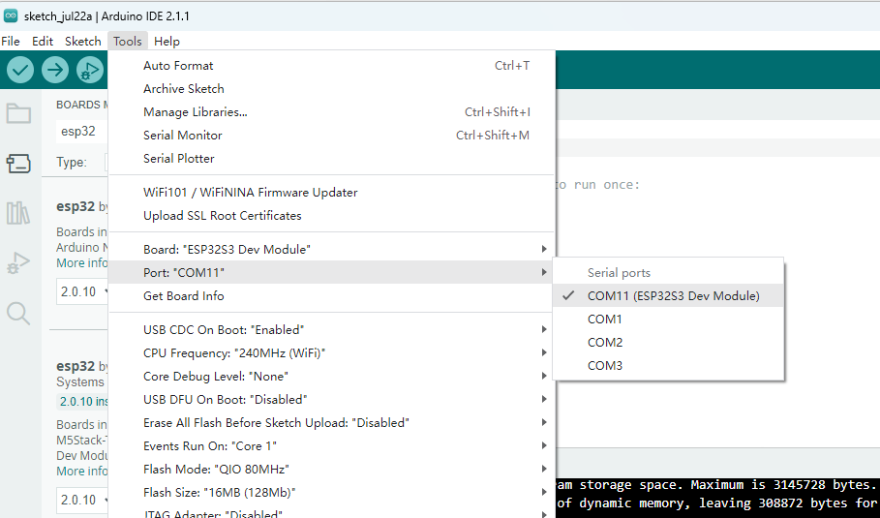Click the "2.0.10 installed" badge
Screen dimensions: 880x518
(83, 401)
